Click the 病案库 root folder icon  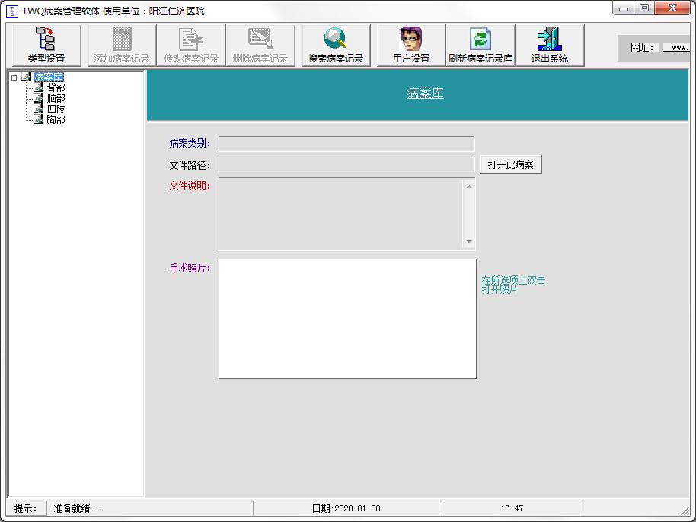tap(26, 77)
